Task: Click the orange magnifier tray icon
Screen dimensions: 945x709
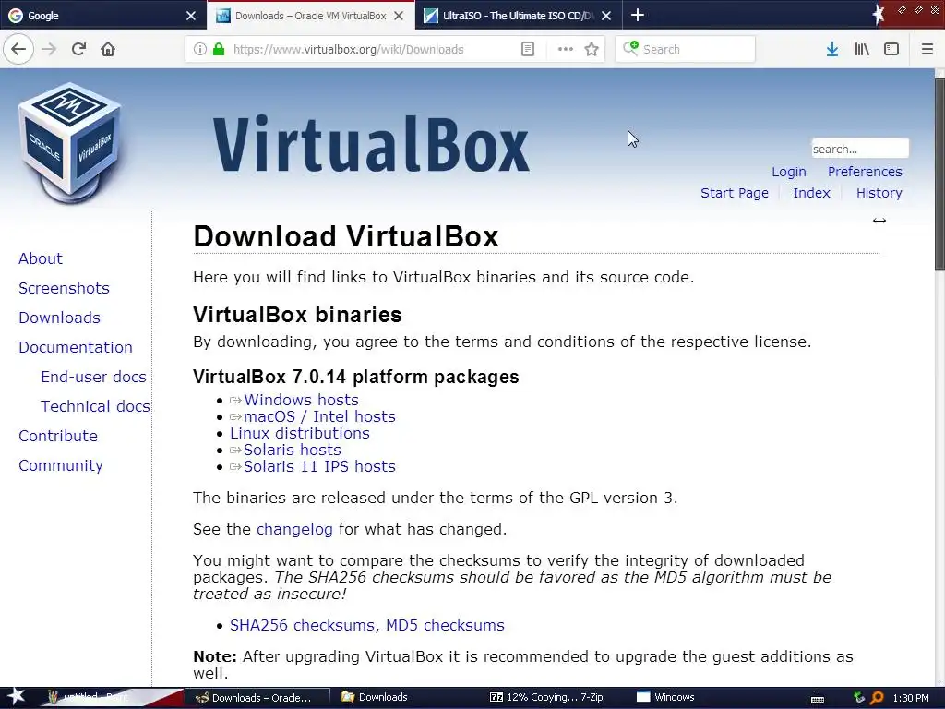Action: pos(877,698)
